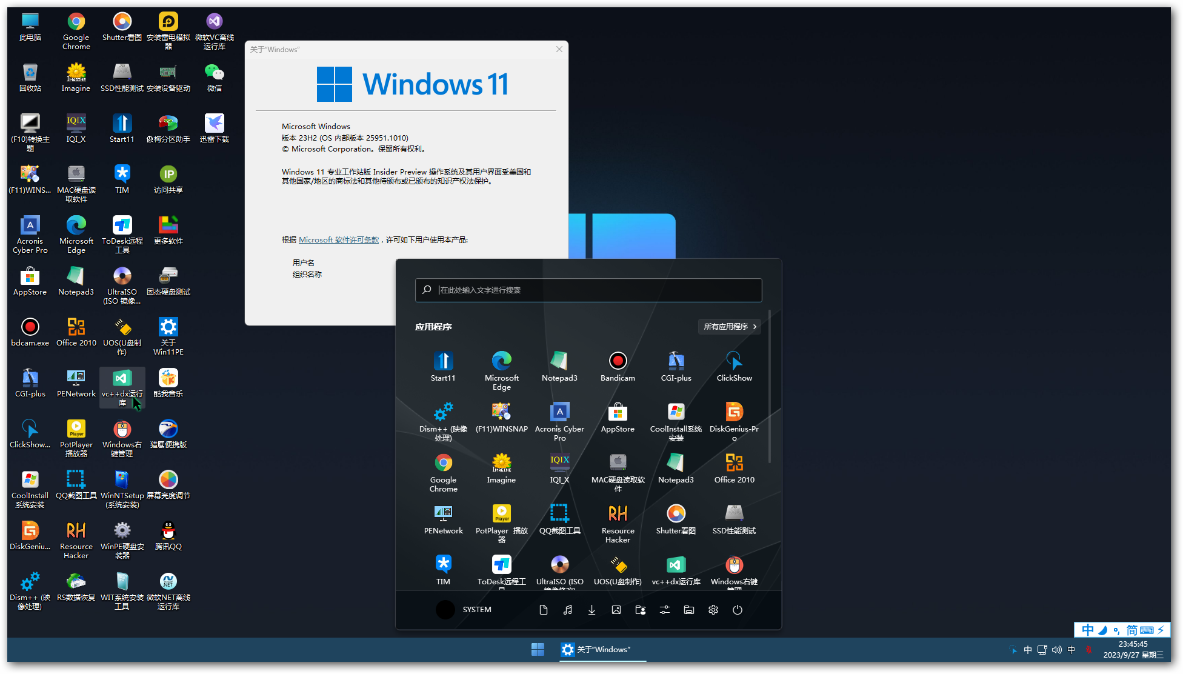Screen dimensions: 1183x674
Task: Select 安装雷电模拟器 icon on the desktop
Action: coord(168,31)
